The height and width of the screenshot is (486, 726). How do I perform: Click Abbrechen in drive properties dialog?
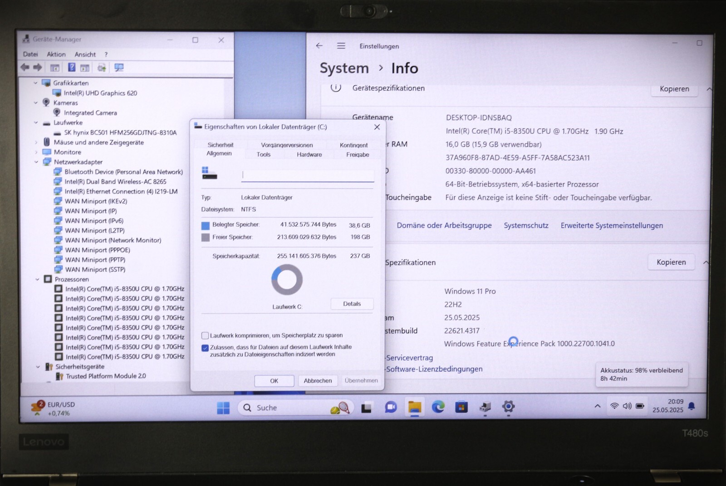tap(318, 381)
